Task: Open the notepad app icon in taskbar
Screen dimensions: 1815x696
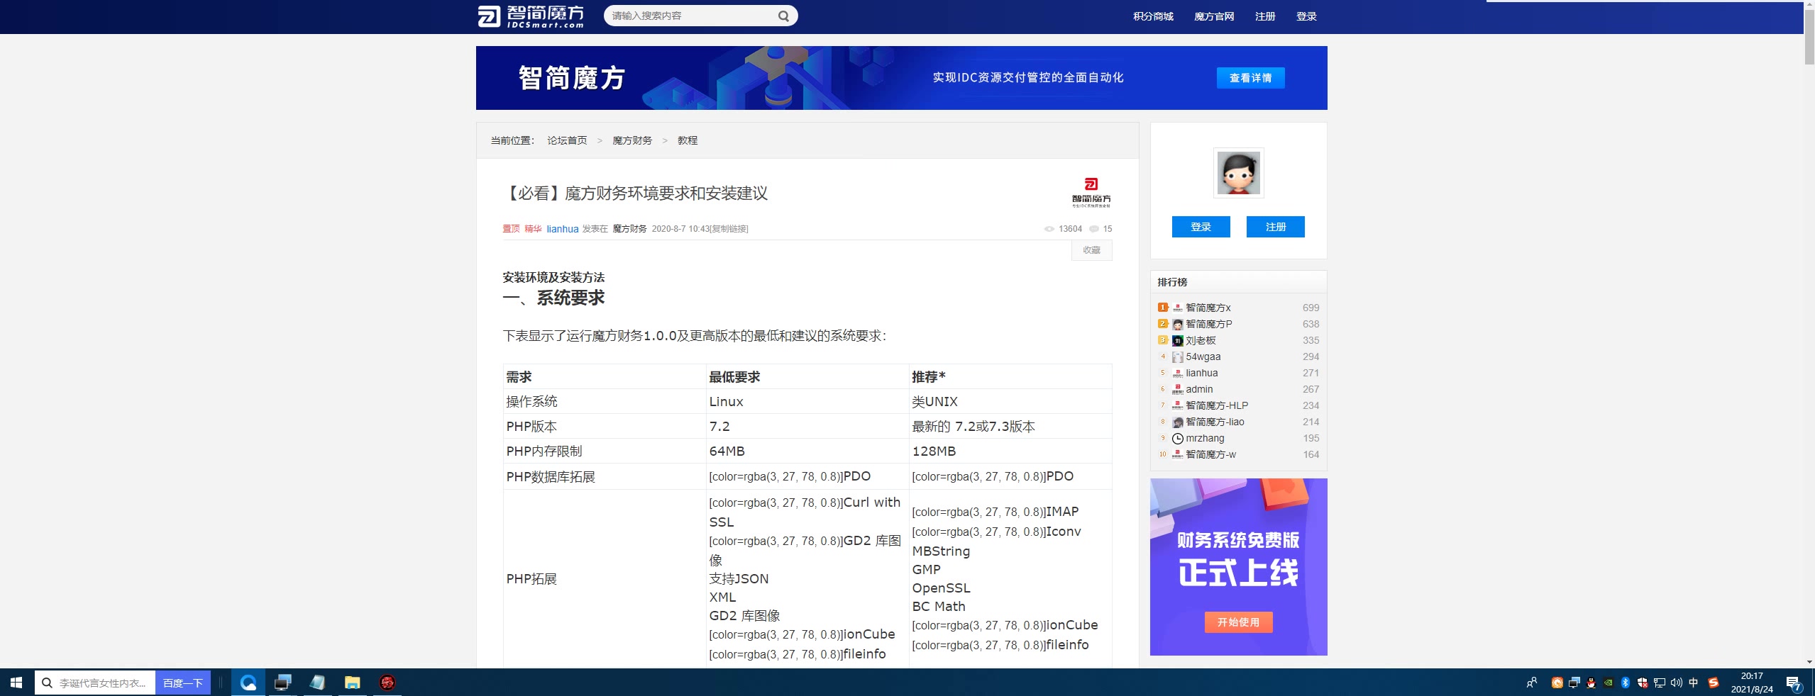Action: point(318,683)
